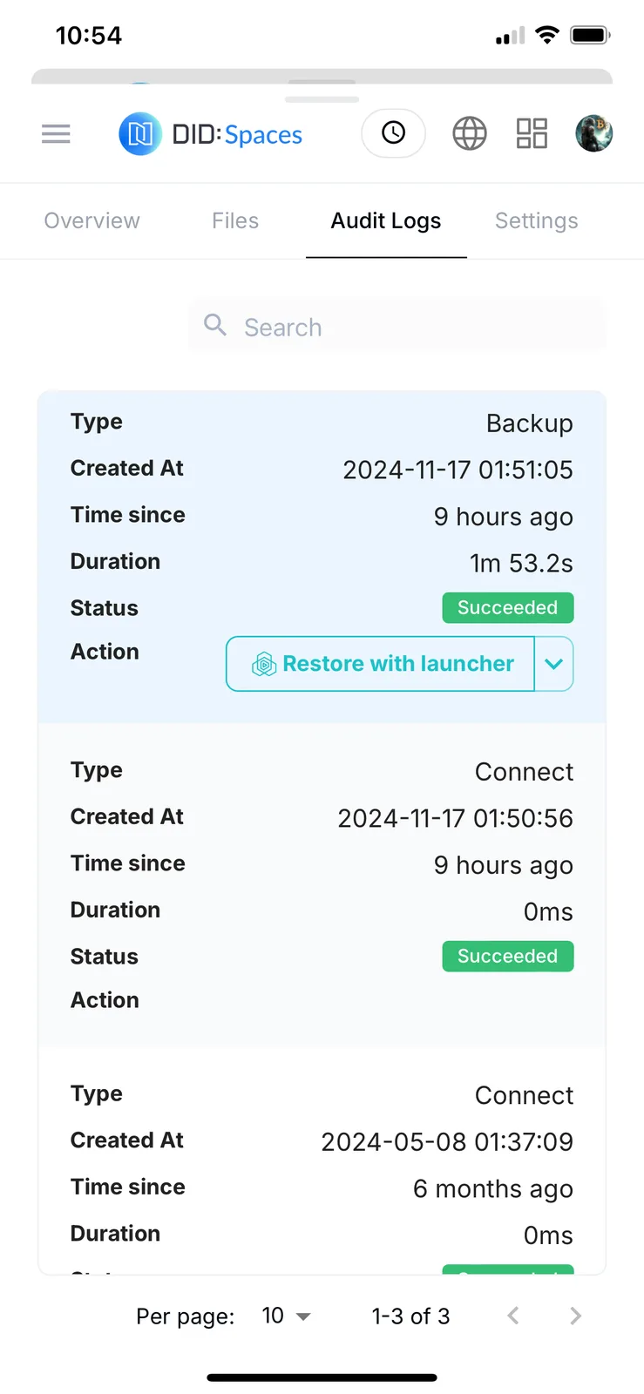This screenshot has height=1394, width=644.
Task: Switch to the Files tab
Action: coord(235,221)
